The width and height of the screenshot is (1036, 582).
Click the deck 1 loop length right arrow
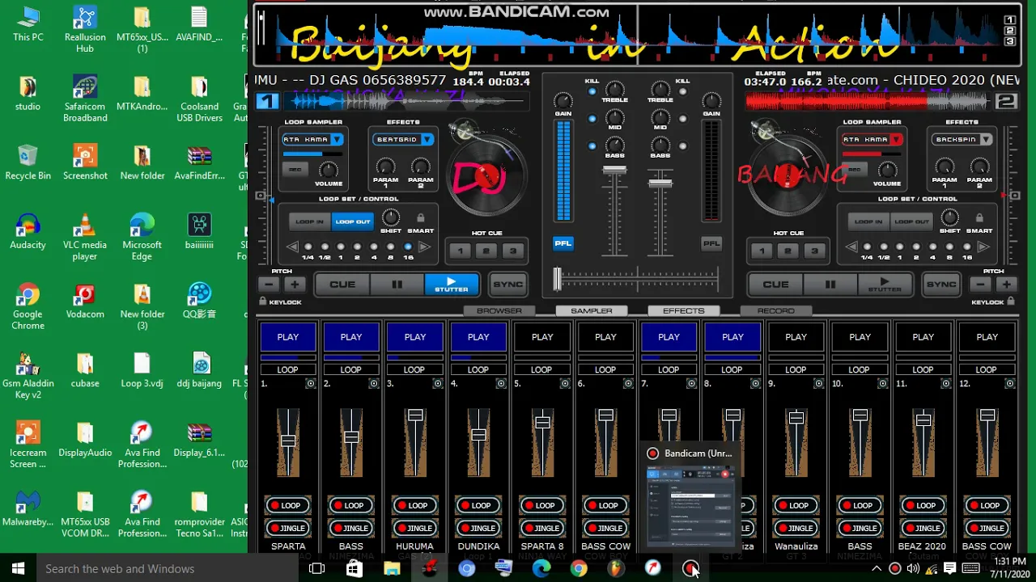[x=425, y=247]
